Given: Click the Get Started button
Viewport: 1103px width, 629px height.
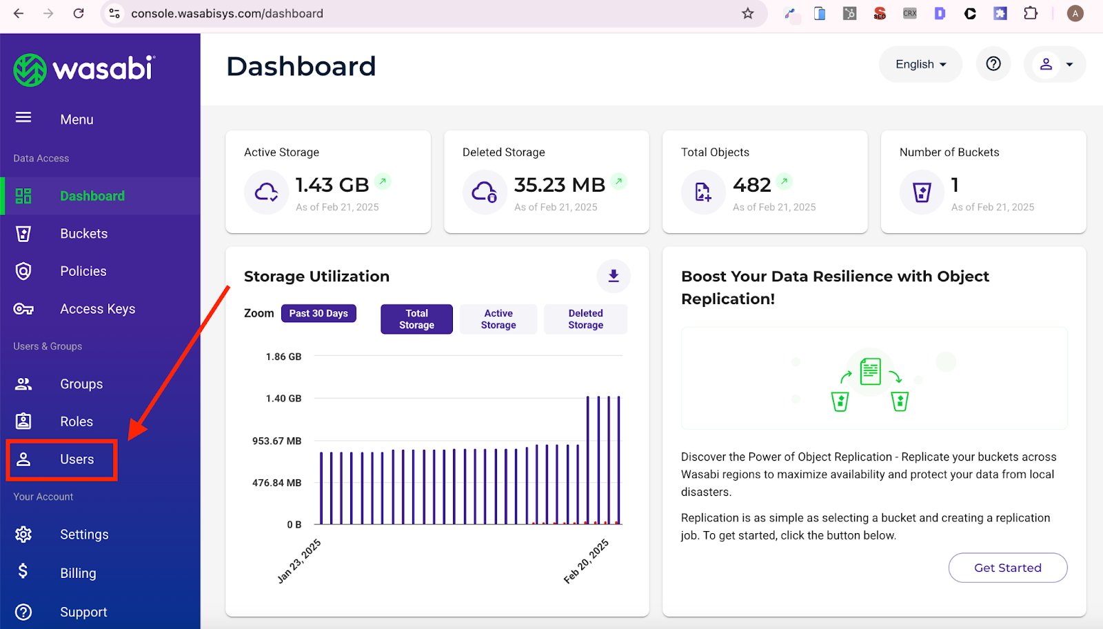Looking at the screenshot, I should pyautogui.click(x=1008, y=568).
